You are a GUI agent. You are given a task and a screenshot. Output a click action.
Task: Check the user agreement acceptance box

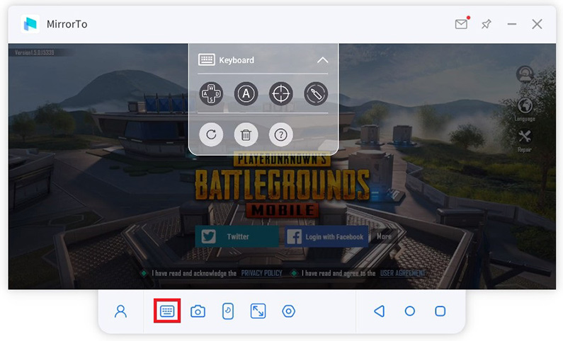coord(294,273)
